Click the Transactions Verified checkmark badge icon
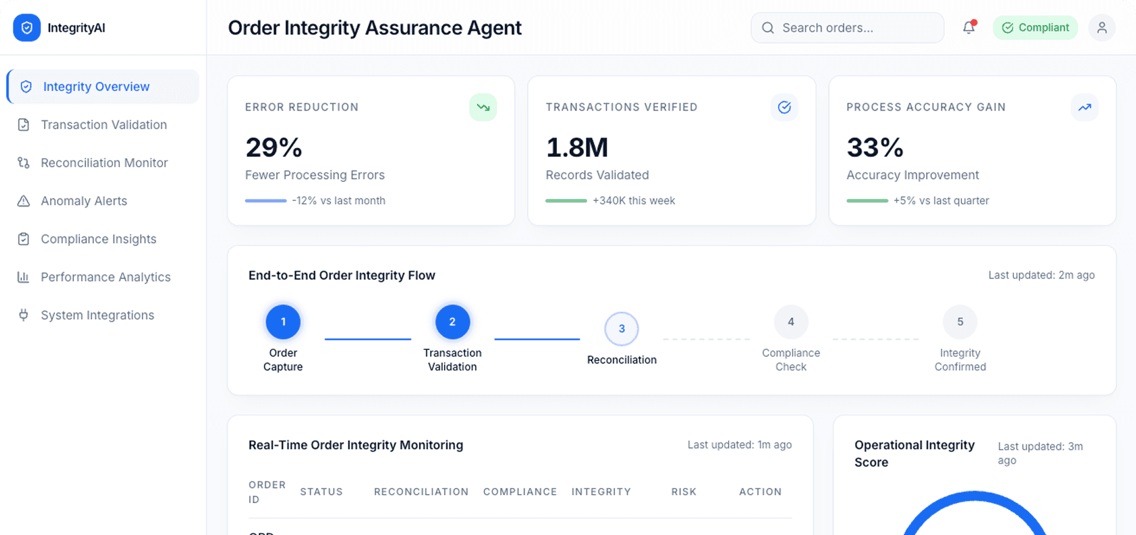 tap(784, 107)
